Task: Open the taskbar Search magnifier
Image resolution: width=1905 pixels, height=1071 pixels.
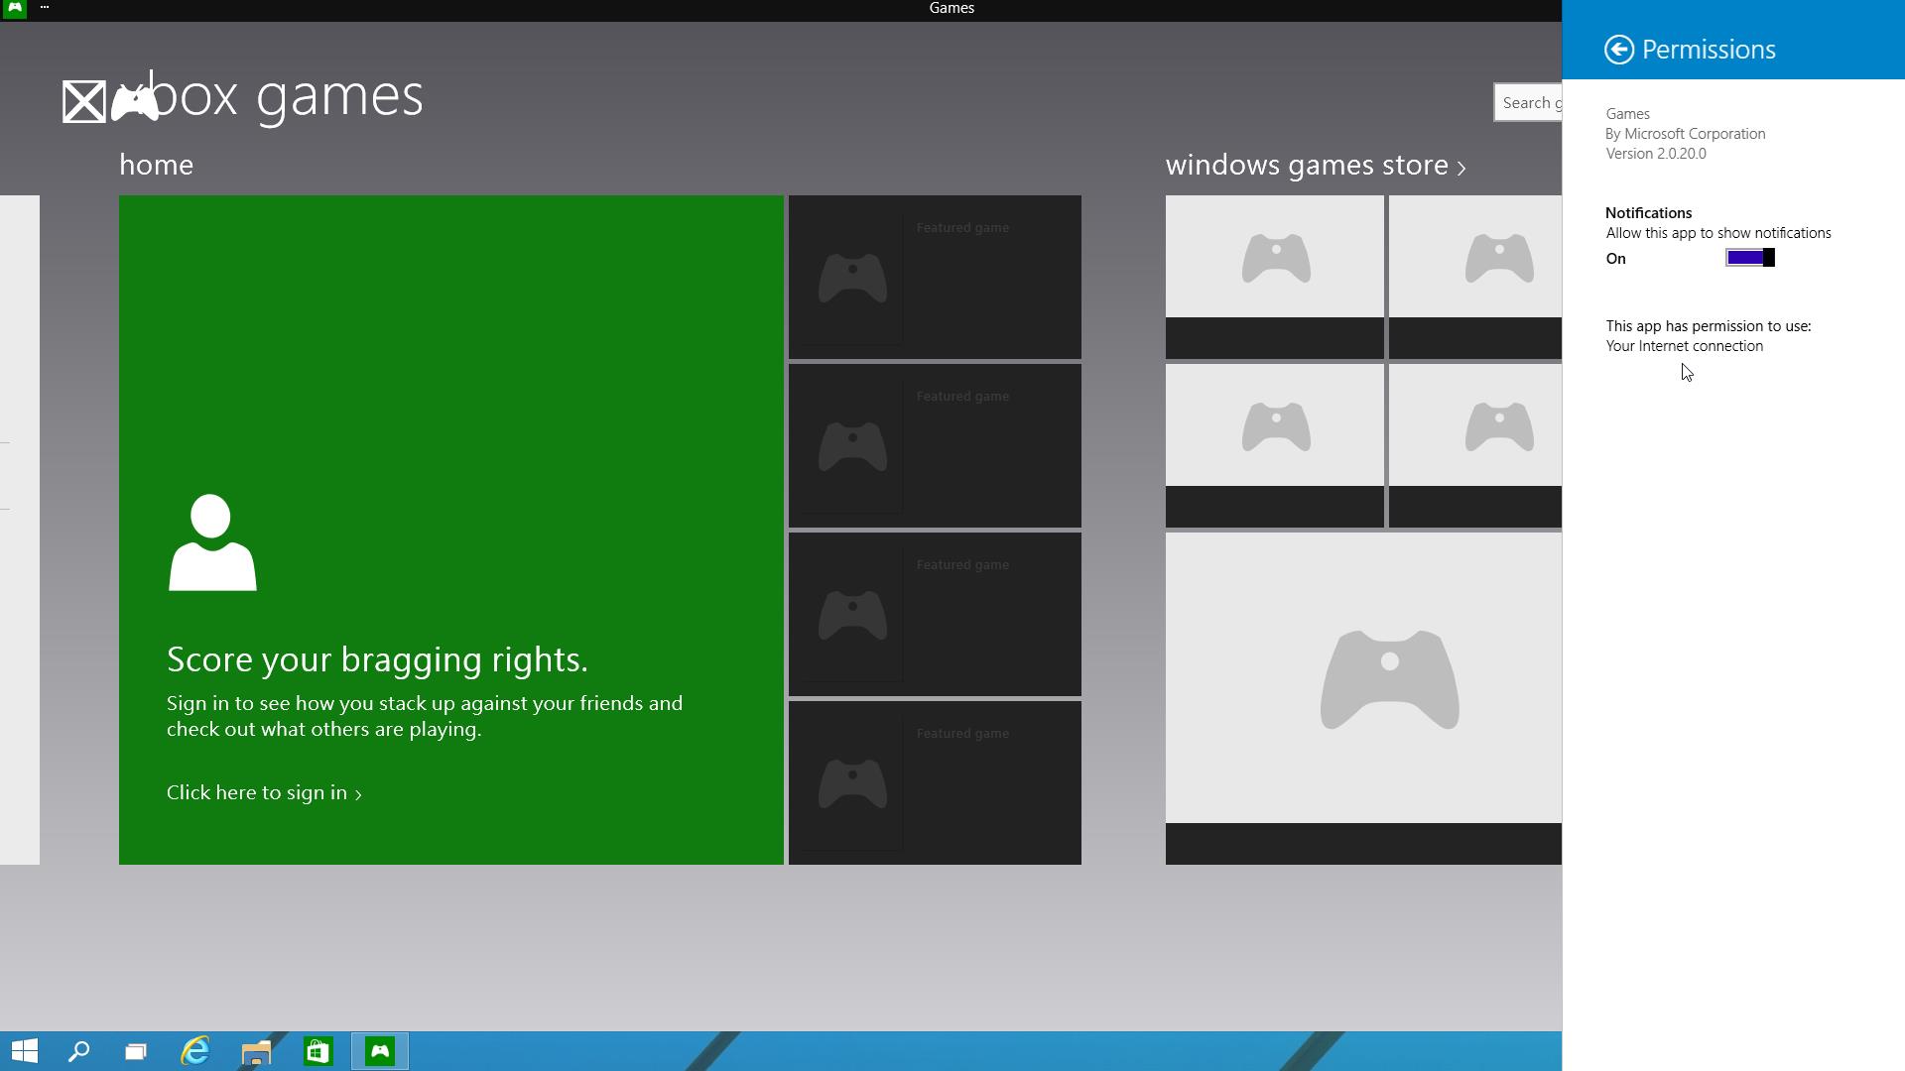Action: coord(79,1051)
